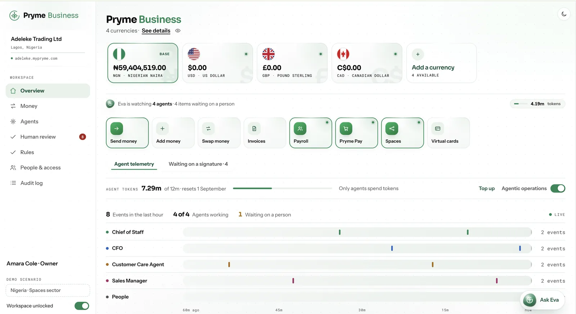The image size is (576, 314).
Task: Click the latest CFO blue timeline marker
Action: point(520,248)
